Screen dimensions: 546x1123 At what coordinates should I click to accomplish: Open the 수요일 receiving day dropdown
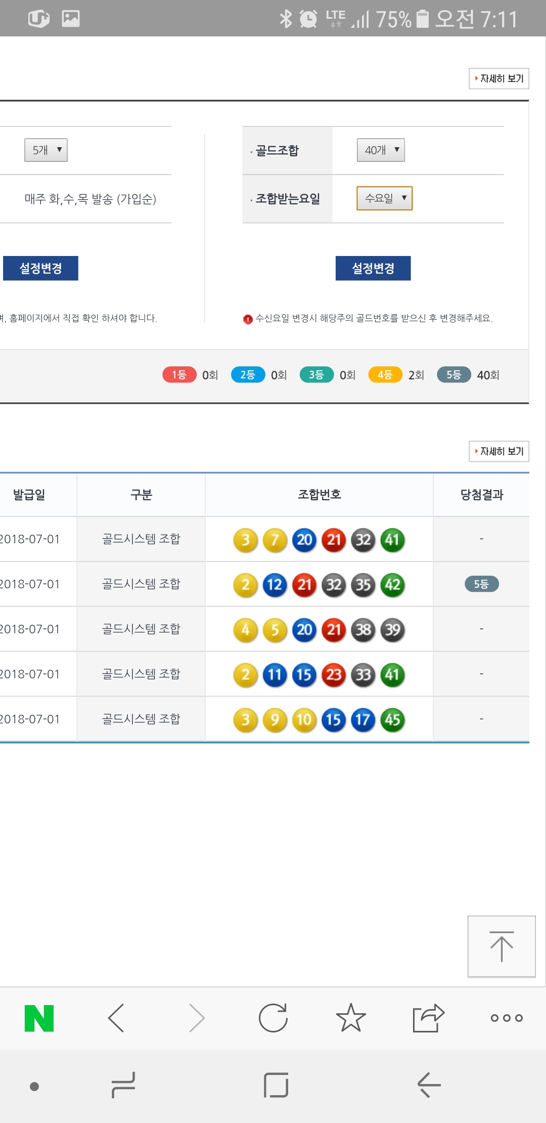pyautogui.click(x=384, y=198)
